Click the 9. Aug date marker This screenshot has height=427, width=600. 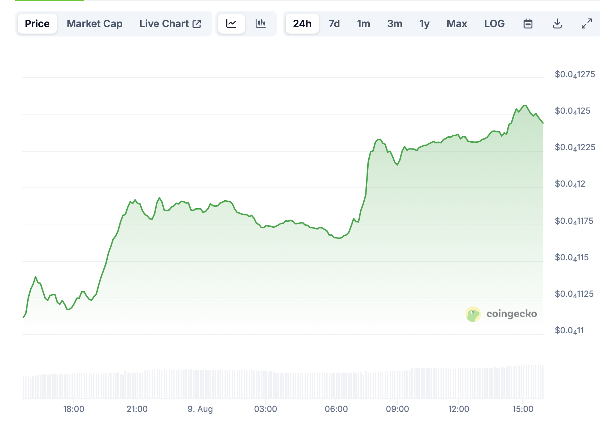[x=200, y=409]
